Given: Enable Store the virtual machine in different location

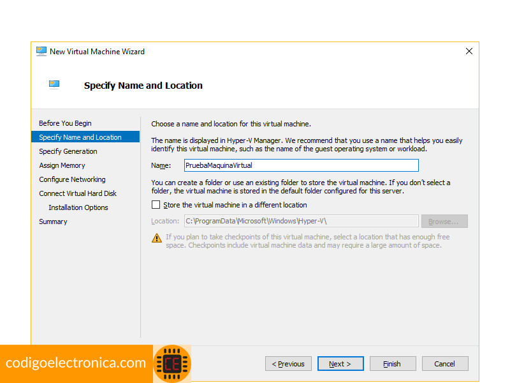Looking at the screenshot, I should pyautogui.click(x=156, y=205).
